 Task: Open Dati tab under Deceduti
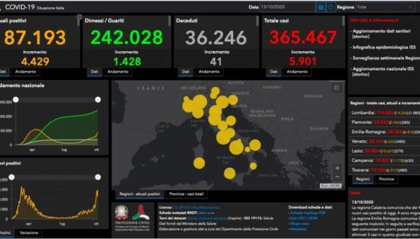[x=186, y=72]
